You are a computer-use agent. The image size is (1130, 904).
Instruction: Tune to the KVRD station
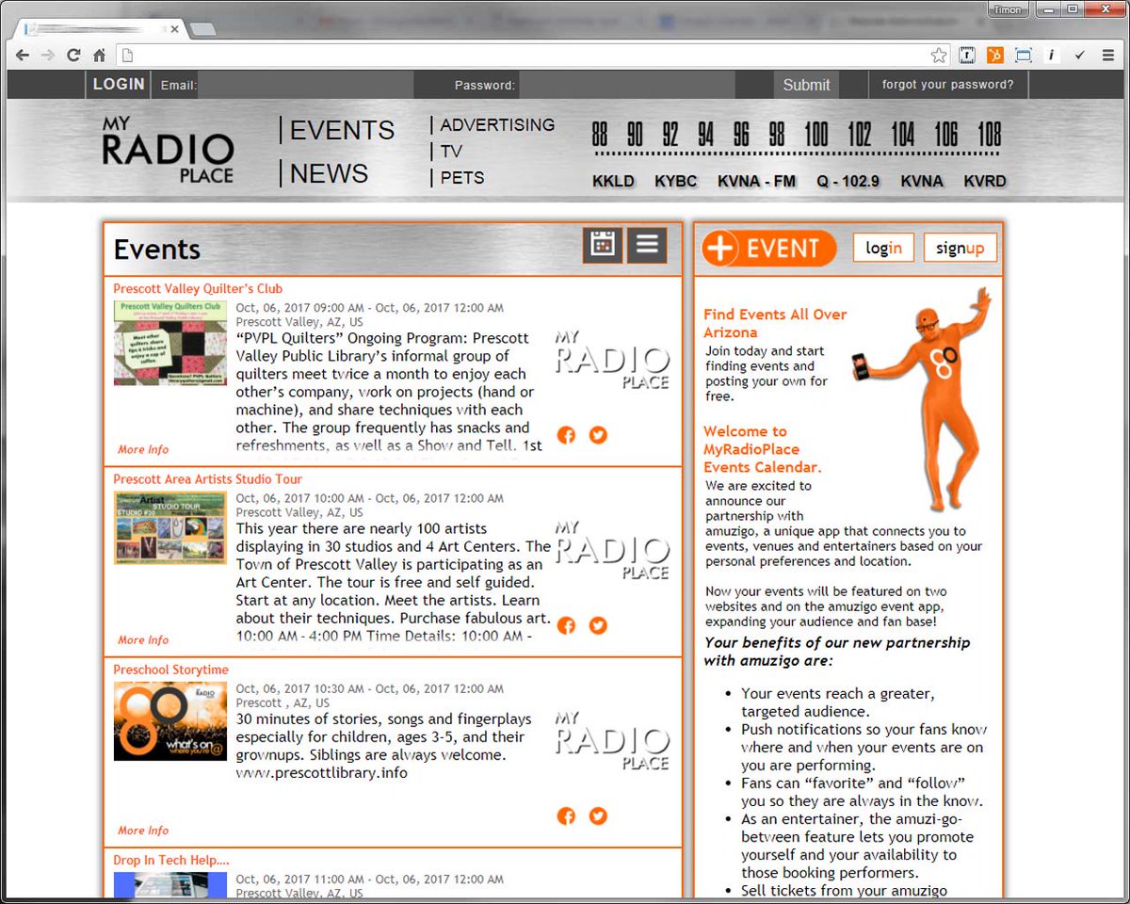click(985, 181)
